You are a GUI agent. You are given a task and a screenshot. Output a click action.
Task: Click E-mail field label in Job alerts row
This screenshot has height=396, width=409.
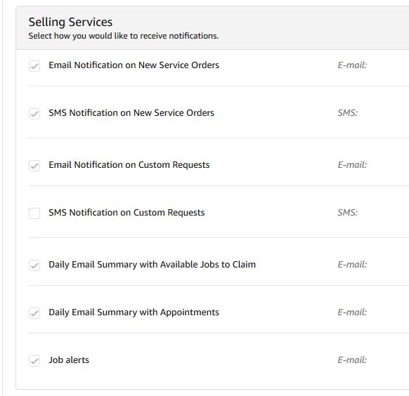[x=352, y=360]
